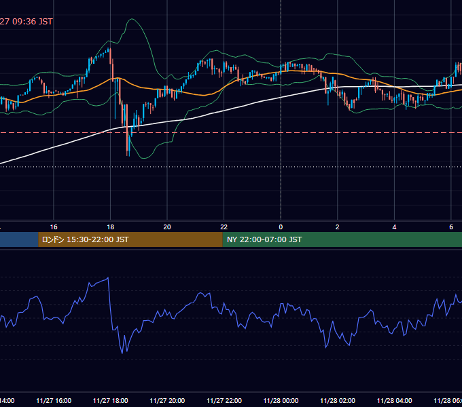Click the price axis hour label 2
The height and width of the screenshot is (407, 462).
coord(338,227)
